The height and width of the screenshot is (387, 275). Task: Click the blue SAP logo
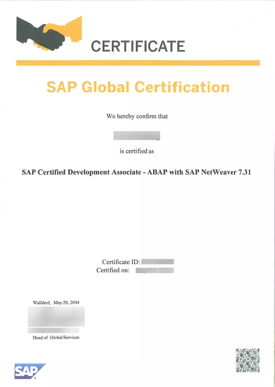[30, 371]
